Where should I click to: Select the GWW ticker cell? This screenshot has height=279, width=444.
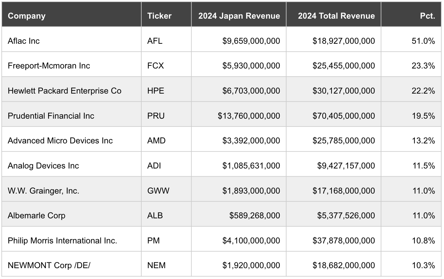click(166, 189)
